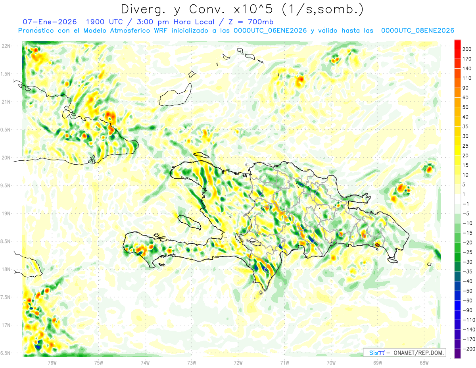Click the legend value '110'
Viewport: 476px width, 368px height.
pyautogui.click(x=467, y=78)
